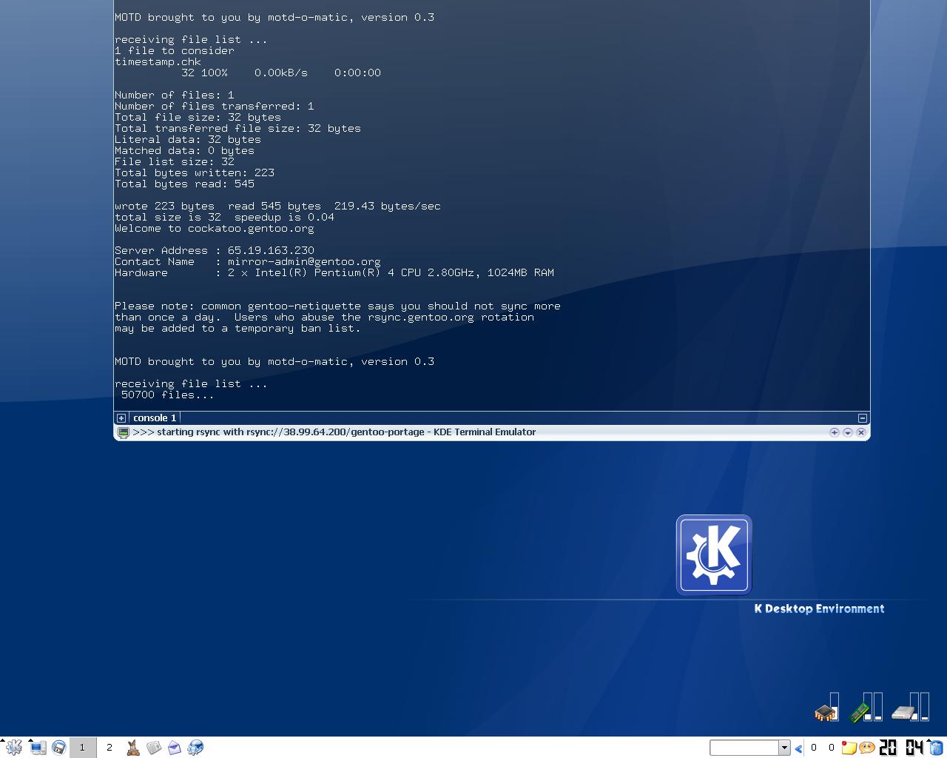The width and height of the screenshot is (947, 758).
Task: Open the trash bin icon
Action: point(936,748)
